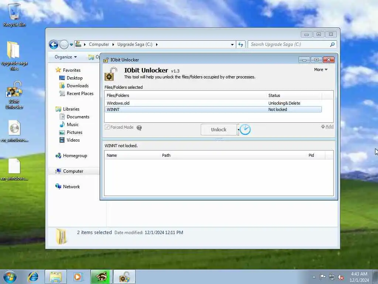Screen dimensions: 378x284
Task: Toggle the Forced Mode checkbox
Action: (107, 127)
